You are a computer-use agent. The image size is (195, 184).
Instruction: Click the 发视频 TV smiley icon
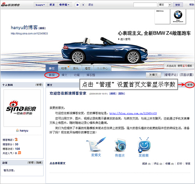pos(144,145)
